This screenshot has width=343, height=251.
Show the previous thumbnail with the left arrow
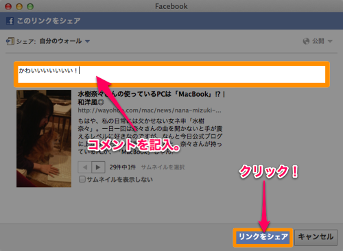(x=85, y=167)
